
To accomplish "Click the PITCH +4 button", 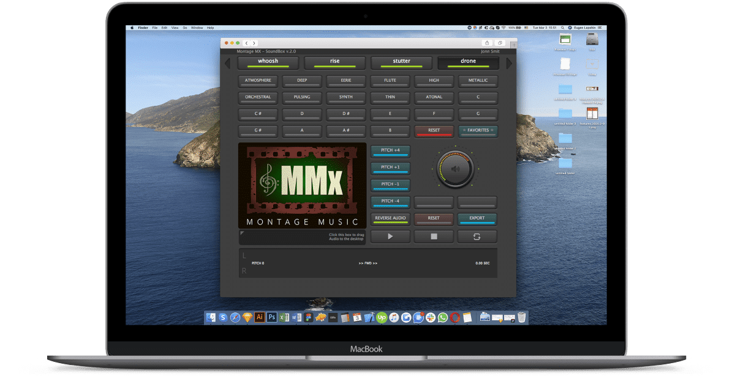I will pyautogui.click(x=390, y=151).
